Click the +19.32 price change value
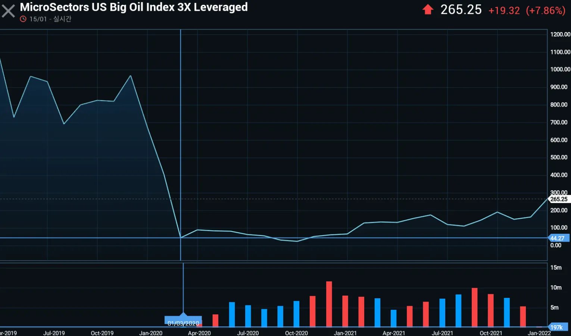 [504, 10]
